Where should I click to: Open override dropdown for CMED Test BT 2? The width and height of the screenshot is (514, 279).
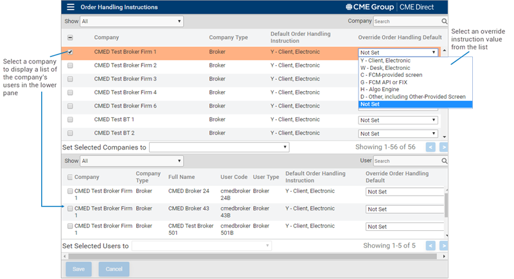coord(398,133)
